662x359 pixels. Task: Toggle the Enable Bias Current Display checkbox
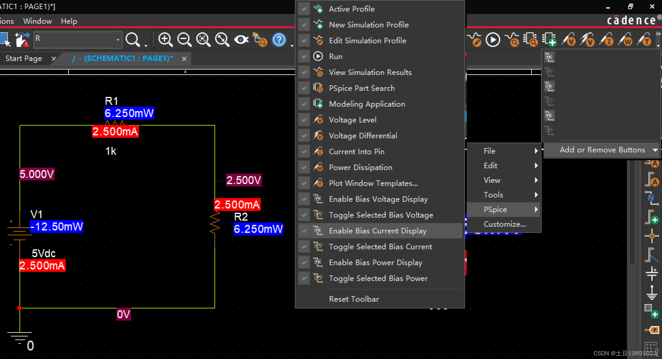[304, 231]
